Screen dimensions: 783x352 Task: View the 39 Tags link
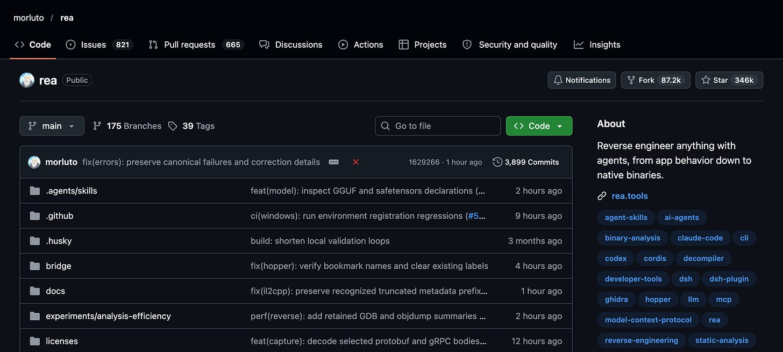[x=191, y=126]
